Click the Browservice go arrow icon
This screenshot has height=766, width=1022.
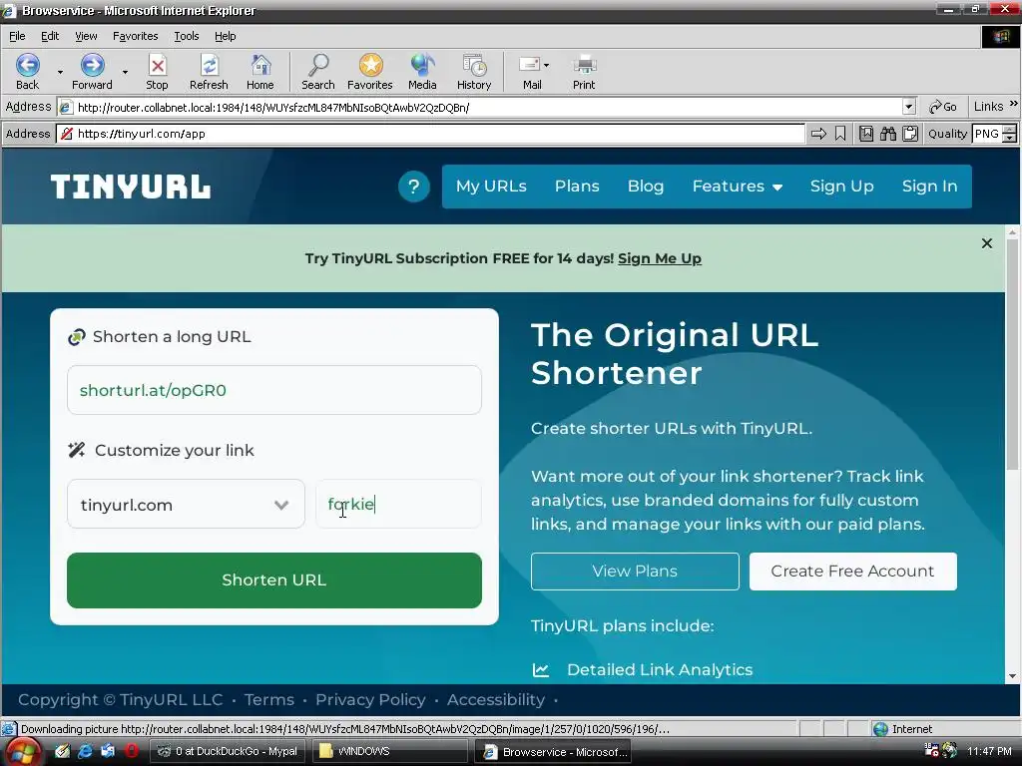[x=818, y=134]
